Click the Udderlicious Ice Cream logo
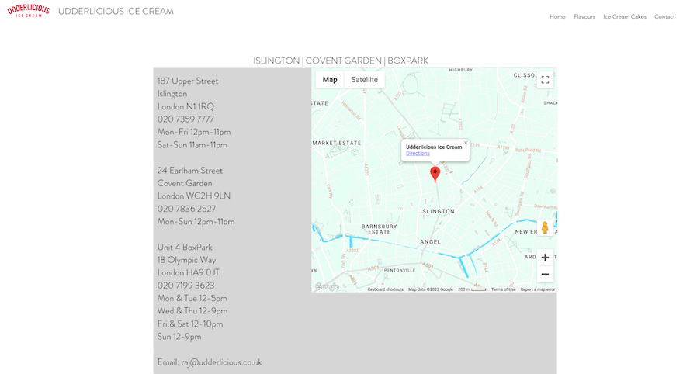Screen dimensions: 683x374 pyautogui.click(x=29, y=11)
